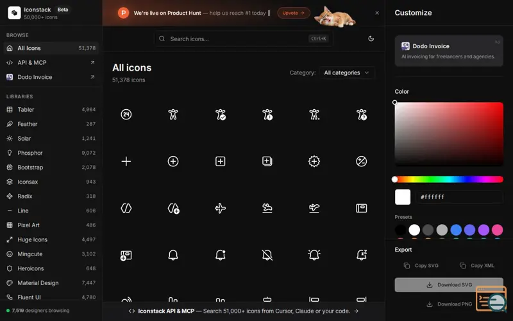Image resolution: width=513 pixels, height=321 pixels.
Task: Select the plain plus icon
Action: tap(126, 161)
